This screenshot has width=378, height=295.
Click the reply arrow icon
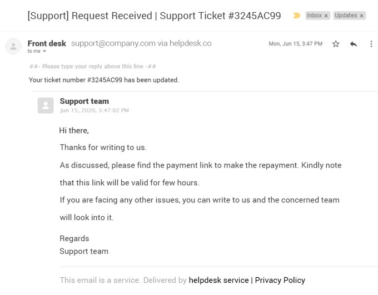pos(354,44)
